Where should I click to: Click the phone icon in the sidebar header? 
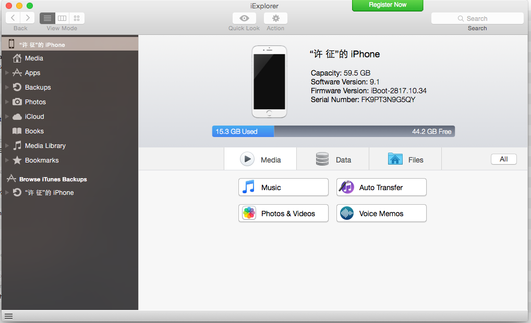coord(11,44)
